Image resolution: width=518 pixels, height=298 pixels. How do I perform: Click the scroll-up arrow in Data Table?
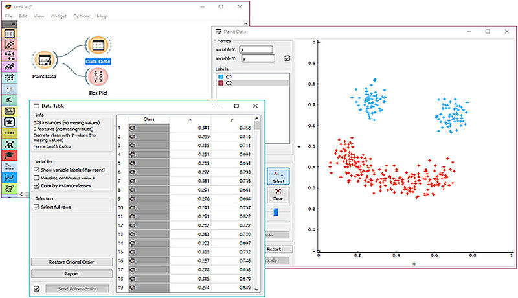tap(257, 119)
